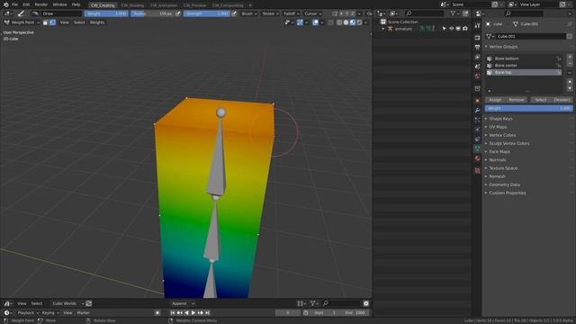Toggle pressure sensitivity for Strength
Viewport: 576px width, 324px height.
tap(234, 13)
